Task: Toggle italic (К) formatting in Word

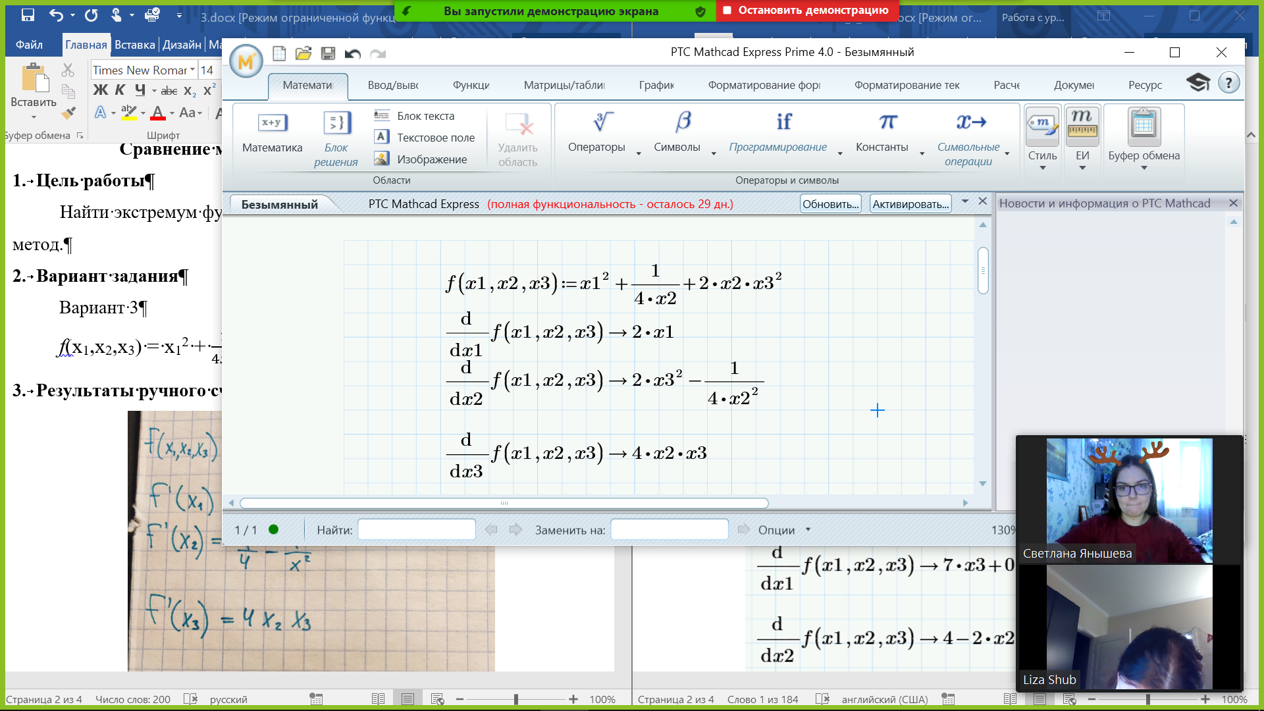Action: tap(119, 90)
